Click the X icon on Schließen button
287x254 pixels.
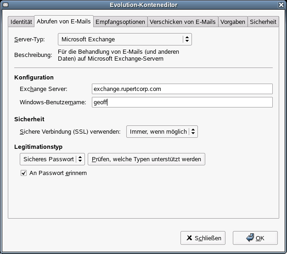pos(189,238)
